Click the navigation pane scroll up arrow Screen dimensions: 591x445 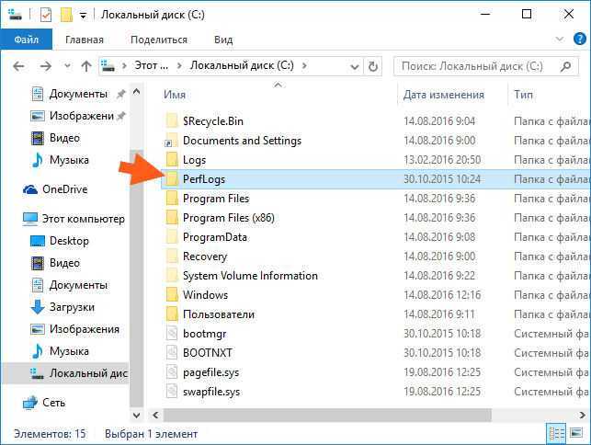coord(136,92)
